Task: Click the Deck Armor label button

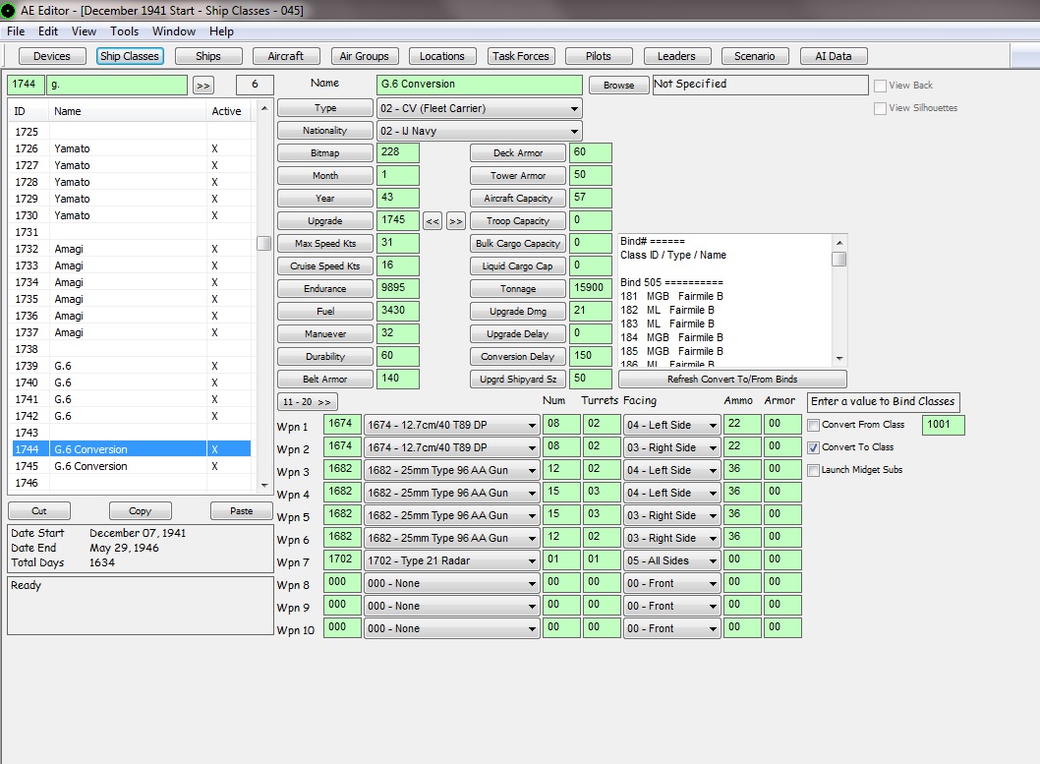Action: [518, 153]
